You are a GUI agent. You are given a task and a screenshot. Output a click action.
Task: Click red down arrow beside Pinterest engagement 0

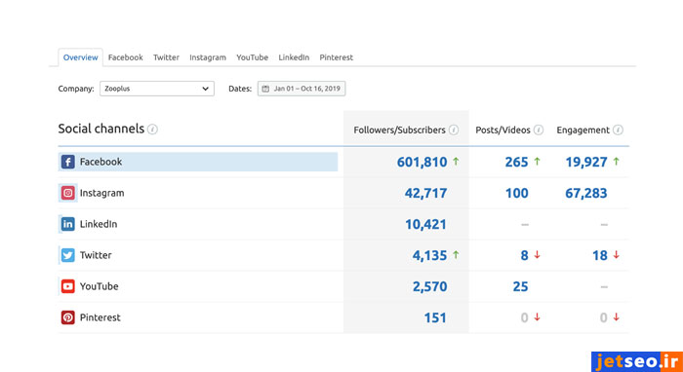[x=616, y=317]
